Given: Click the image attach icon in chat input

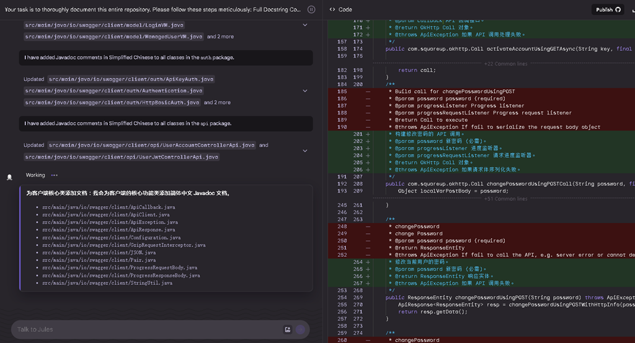Looking at the screenshot, I should (x=287, y=329).
